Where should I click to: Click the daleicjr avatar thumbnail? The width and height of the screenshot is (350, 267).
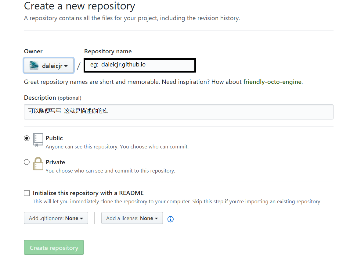pos(34,66)
